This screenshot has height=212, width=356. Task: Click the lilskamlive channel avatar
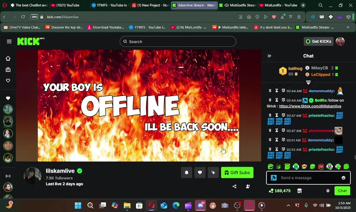tap(33, 176)
